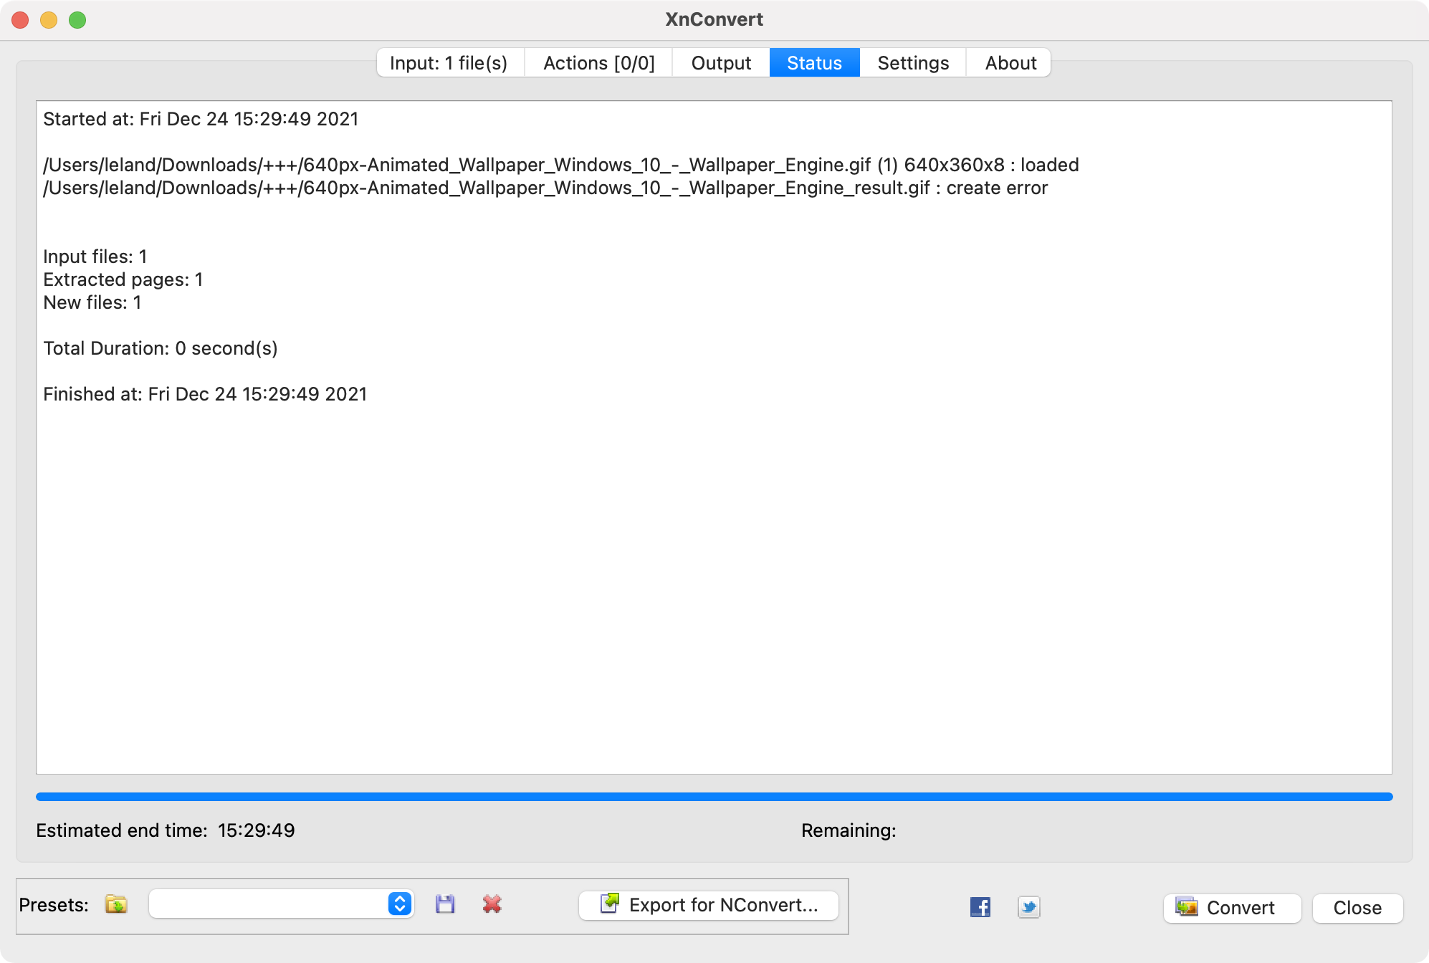This screenshot has width=1429, height=963.
Task: Select the Status tab
Action: click(x=814, y=63)
